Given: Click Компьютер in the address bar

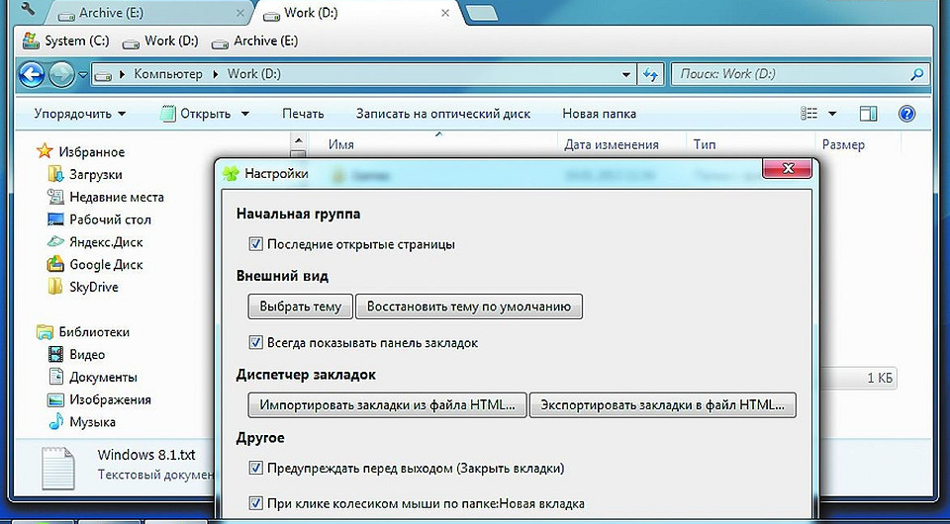Looking at the screenshot, I should click(x=168, y=74).
